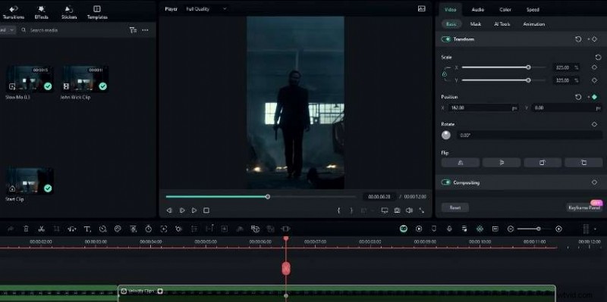Click the flip vertical button
The image size is (607, 302).
502,163
